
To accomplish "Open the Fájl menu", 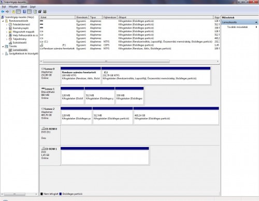I will pyautogui.click(x=4, y=7).
